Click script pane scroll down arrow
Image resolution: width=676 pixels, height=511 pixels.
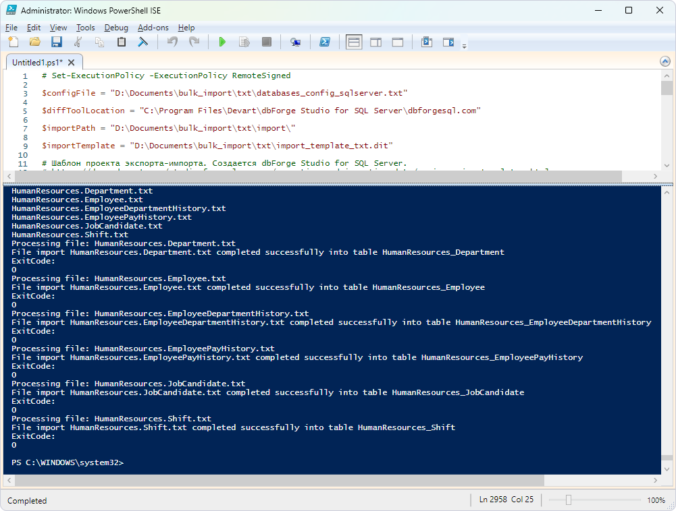(x=667, y=165)
